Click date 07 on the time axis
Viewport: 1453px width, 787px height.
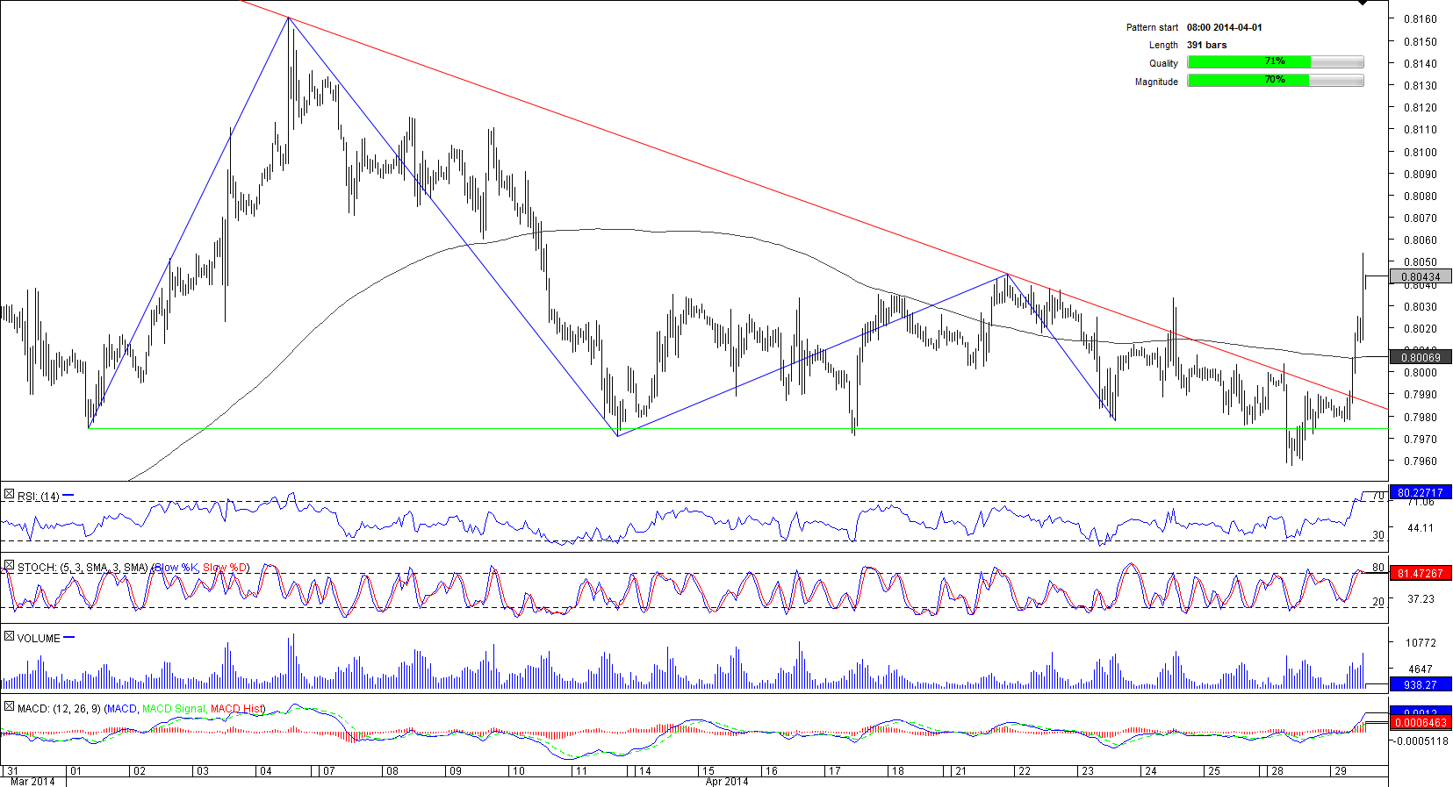328,771
